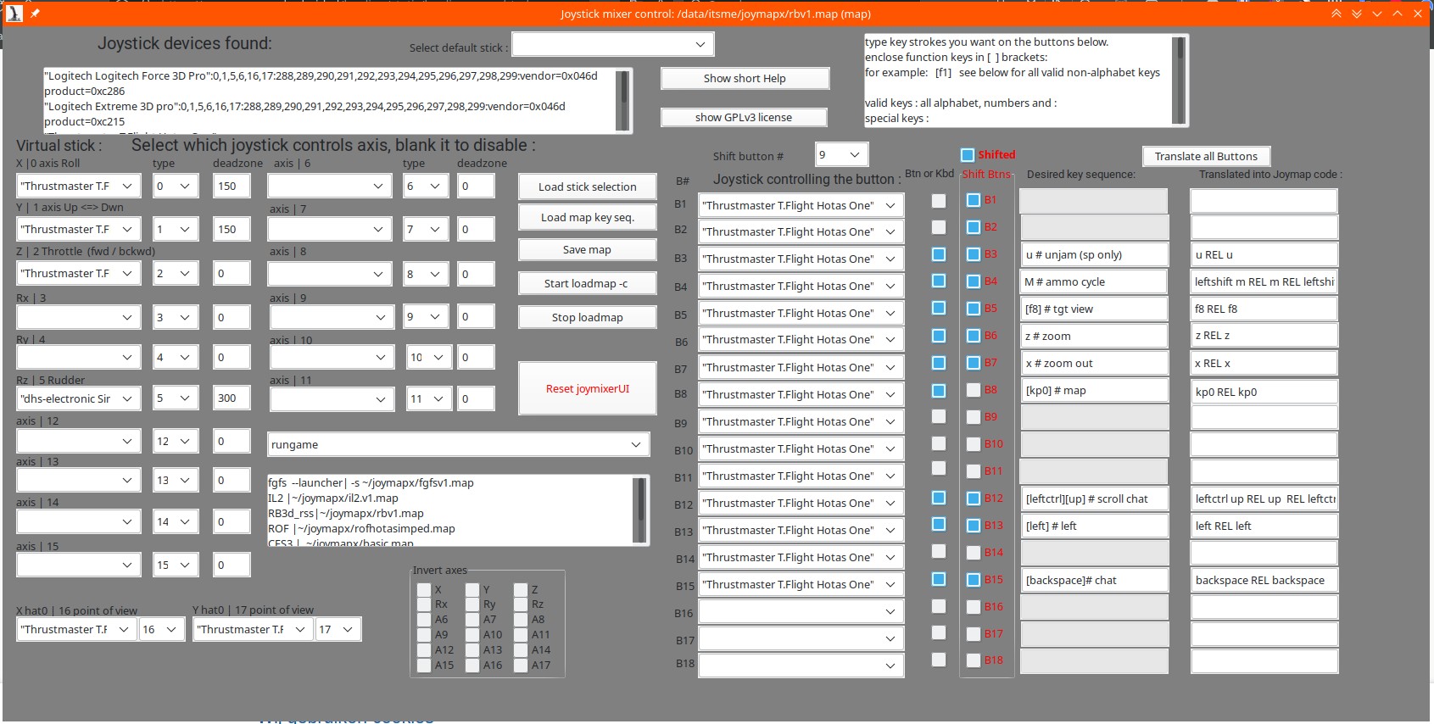Click the pin icon in the title bar

35,14
